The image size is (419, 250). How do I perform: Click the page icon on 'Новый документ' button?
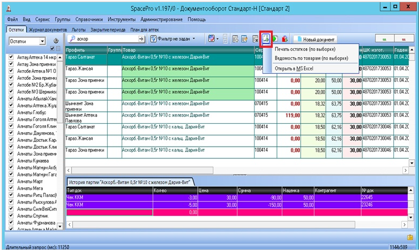click(x=299, y=39)
